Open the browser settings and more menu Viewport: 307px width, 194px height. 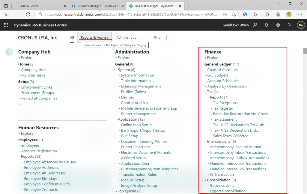click(300, 14)
